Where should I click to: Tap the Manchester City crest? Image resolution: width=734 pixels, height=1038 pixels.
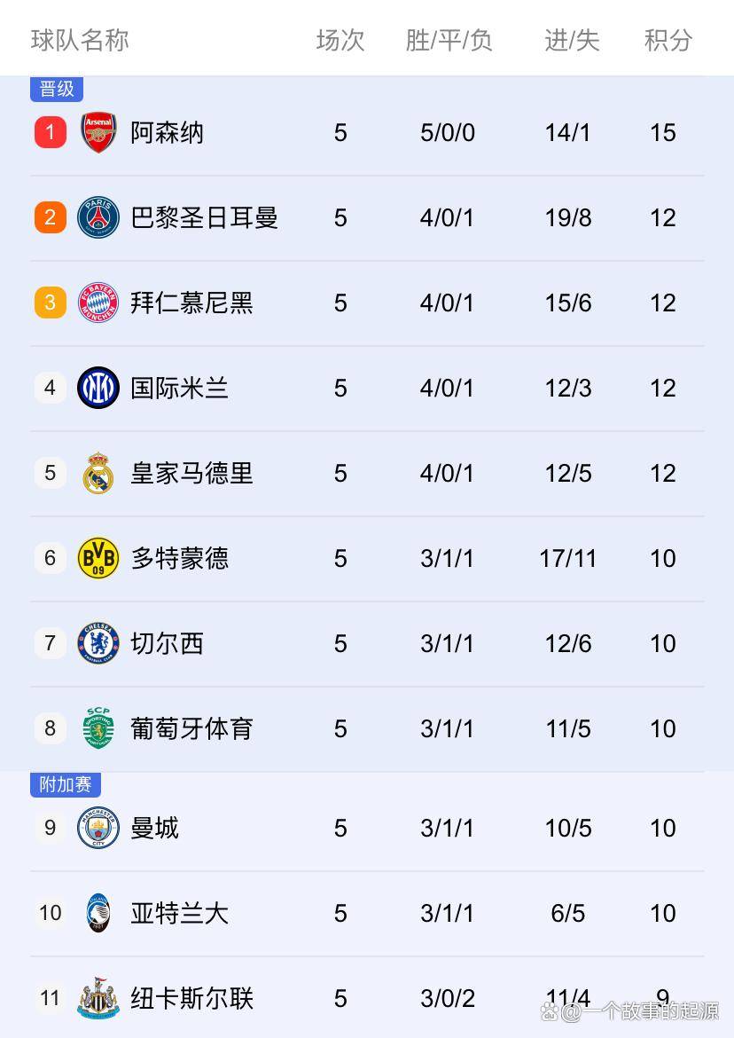tap(98, 828)
